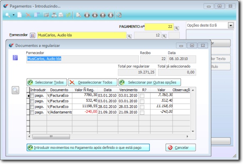Screen dimensions: 243x165
Task: Go to the next record using the down arrow
Action: tap(103, 15)
